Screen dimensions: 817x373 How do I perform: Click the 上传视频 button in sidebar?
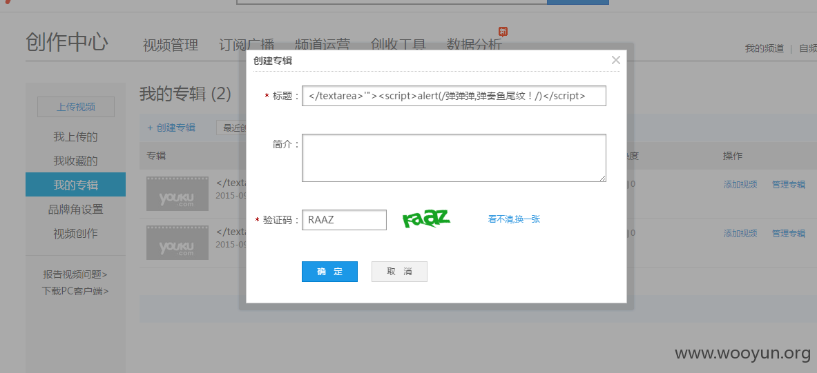[x=76, y=107]
